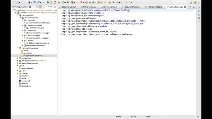212x119 pixels.
Task: Select NutricionistaResource.java in the tree
Action: 39,38
